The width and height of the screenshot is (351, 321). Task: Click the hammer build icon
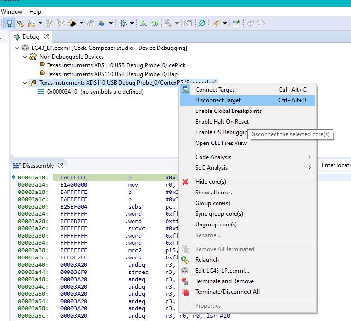pyautogui.click(x=168, y=23)
